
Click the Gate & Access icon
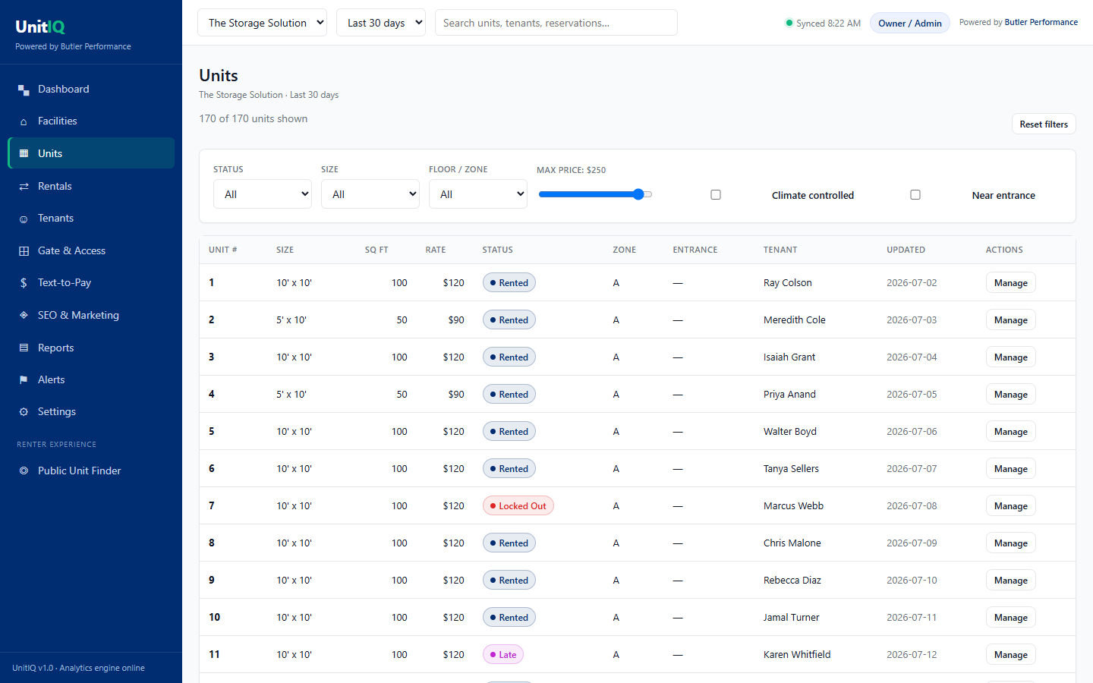(x=24, y=250)
